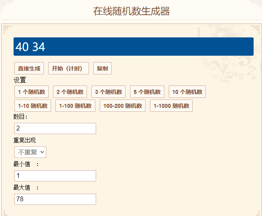
Task: Choose the 2 个随机数 preset
Action: pos(70,92)
